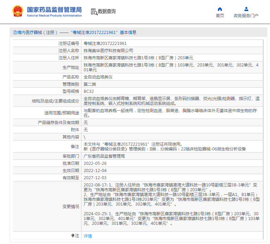This screenshot has height=244, width=270.
Task: Click the 2022-08-17 change record text
Action: pyautogui.click(x=172, y=195)
